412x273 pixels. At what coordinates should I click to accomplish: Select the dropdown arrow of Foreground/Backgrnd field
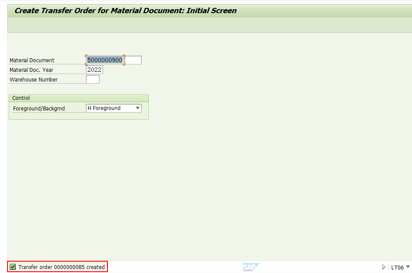137,108
